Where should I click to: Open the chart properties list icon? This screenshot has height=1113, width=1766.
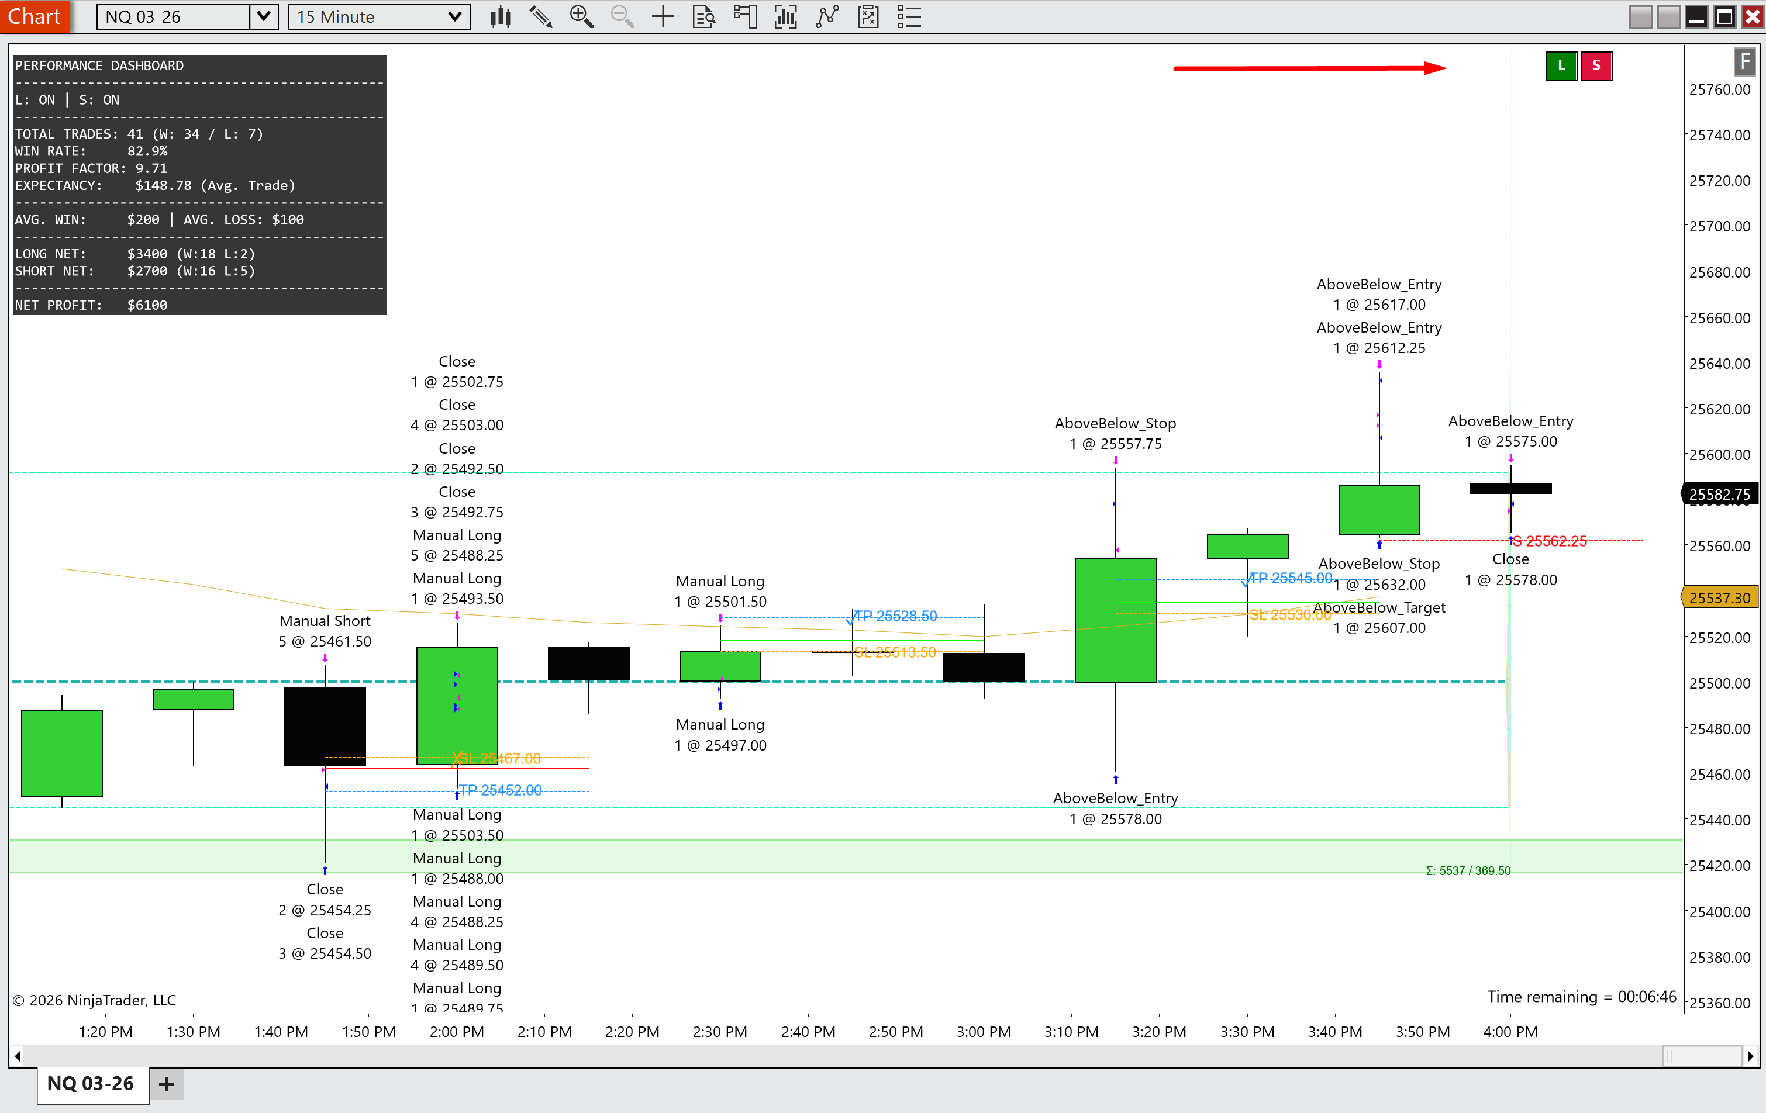(909, 17)
